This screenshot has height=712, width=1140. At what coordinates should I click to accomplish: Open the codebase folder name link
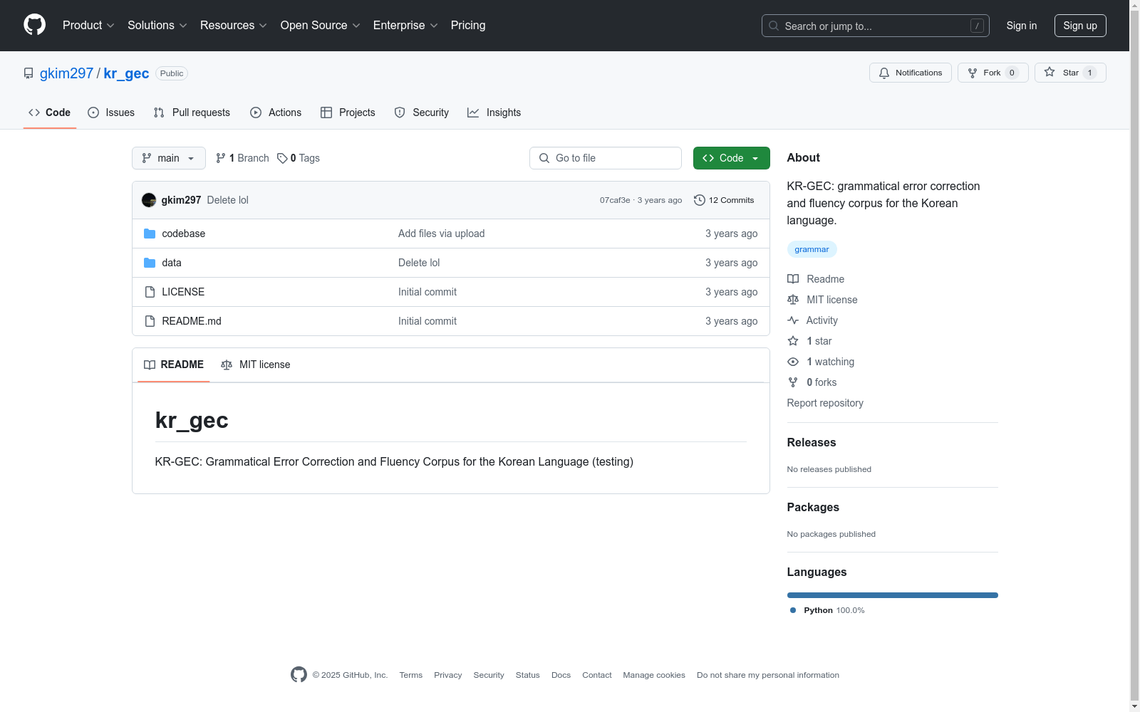184,234
